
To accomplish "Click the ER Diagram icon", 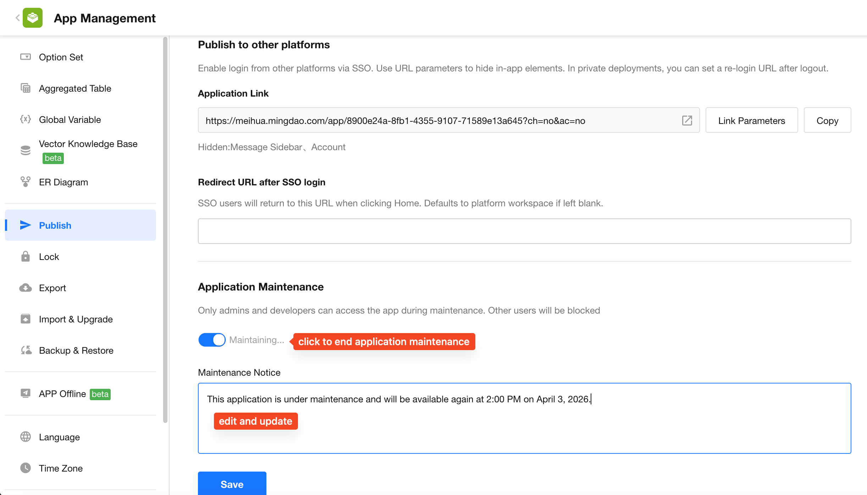I will (26, 182).
